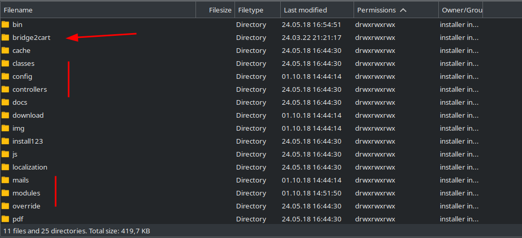Image resolution: width=522 pixels, height=238 pixels.
Task: Select the download directory name
Action: pyautogui.click(x=28, y=115)
